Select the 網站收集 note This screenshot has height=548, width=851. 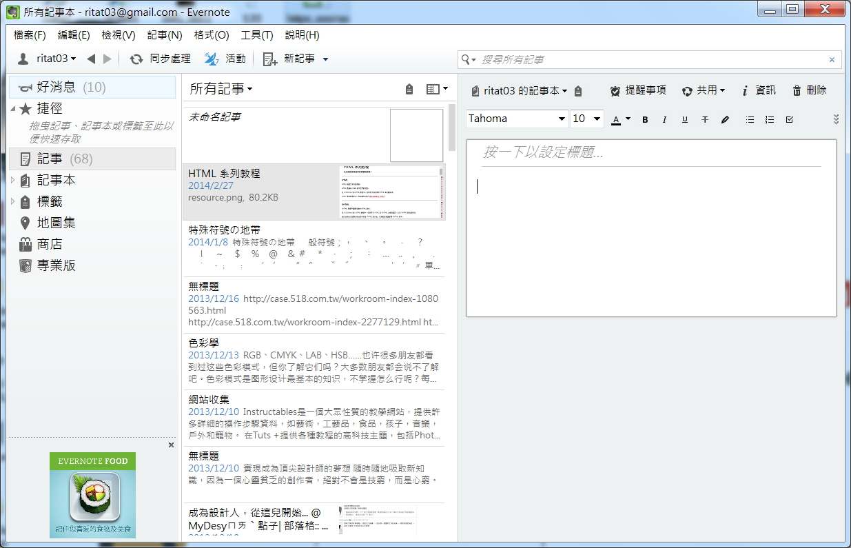[314, 418]
